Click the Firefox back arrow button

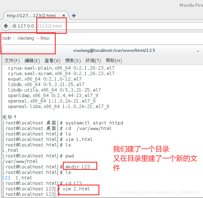(6, 26)
